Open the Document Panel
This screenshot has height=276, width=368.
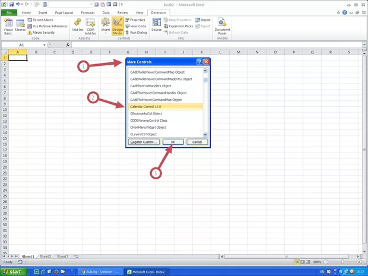223,25
